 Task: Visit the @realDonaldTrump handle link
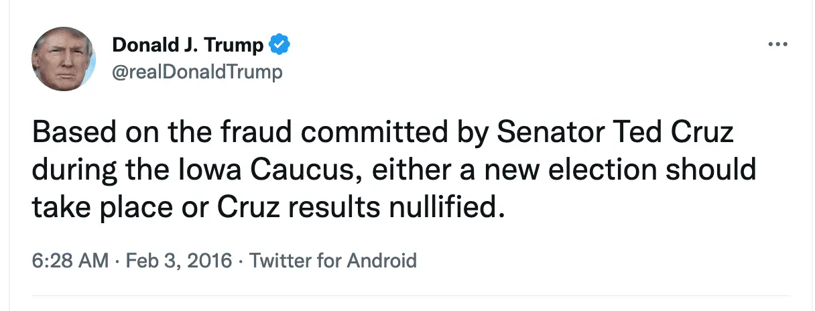click(197, 71)
